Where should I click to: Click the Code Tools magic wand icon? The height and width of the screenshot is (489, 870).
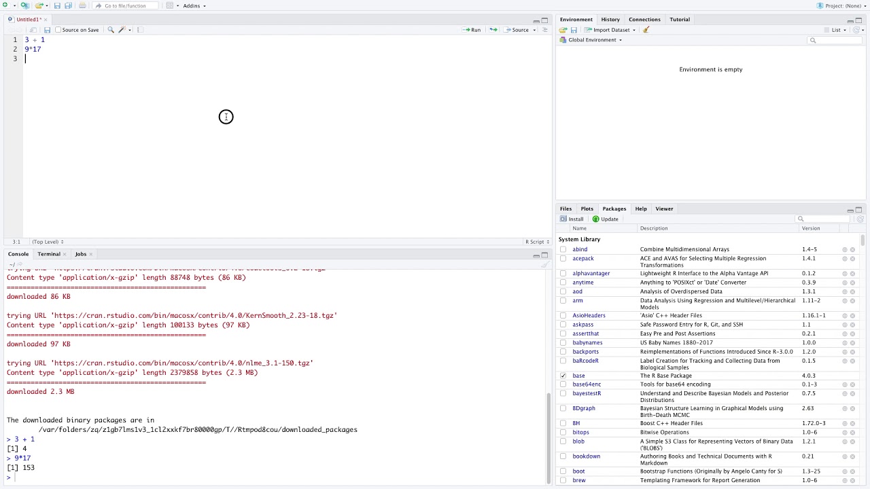coord(122,30)
